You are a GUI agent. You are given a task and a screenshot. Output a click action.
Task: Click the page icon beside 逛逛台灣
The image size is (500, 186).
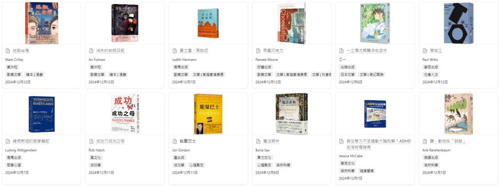coord(8,51)
